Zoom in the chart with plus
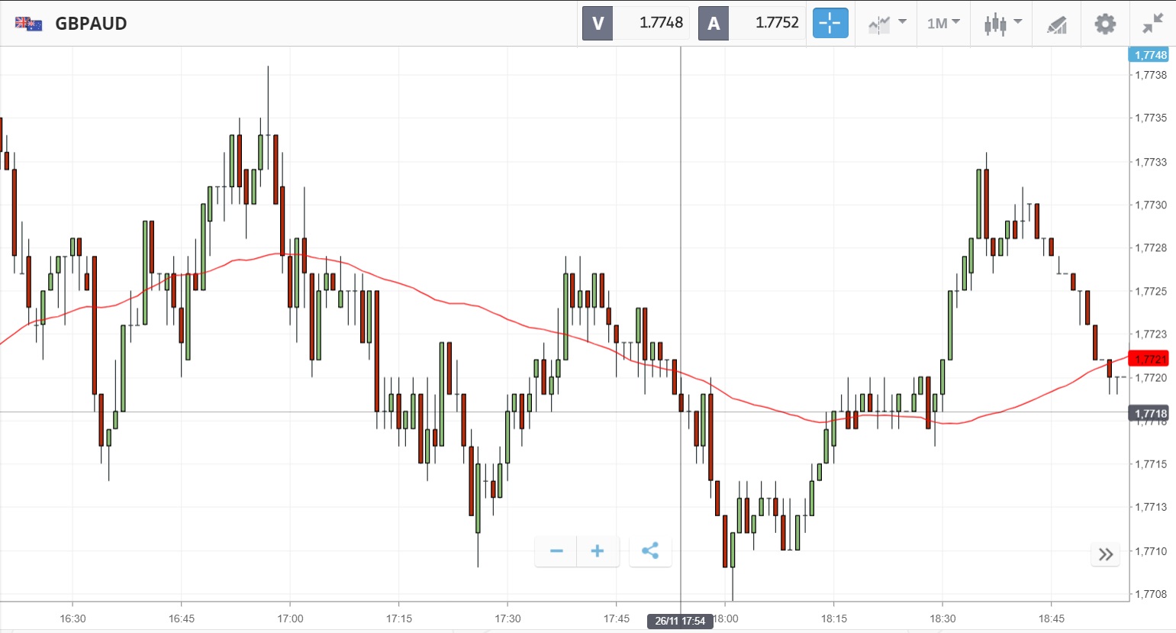This screenshot has width=1176, height=633. (x=598, y=551)
